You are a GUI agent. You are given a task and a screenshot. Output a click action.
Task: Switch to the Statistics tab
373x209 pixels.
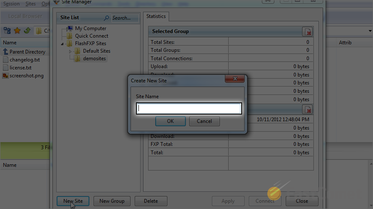[156, 16]
